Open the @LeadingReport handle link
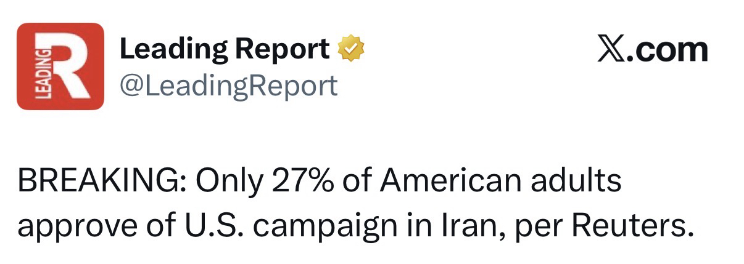 pyautogui.click(x=228, y=85)
